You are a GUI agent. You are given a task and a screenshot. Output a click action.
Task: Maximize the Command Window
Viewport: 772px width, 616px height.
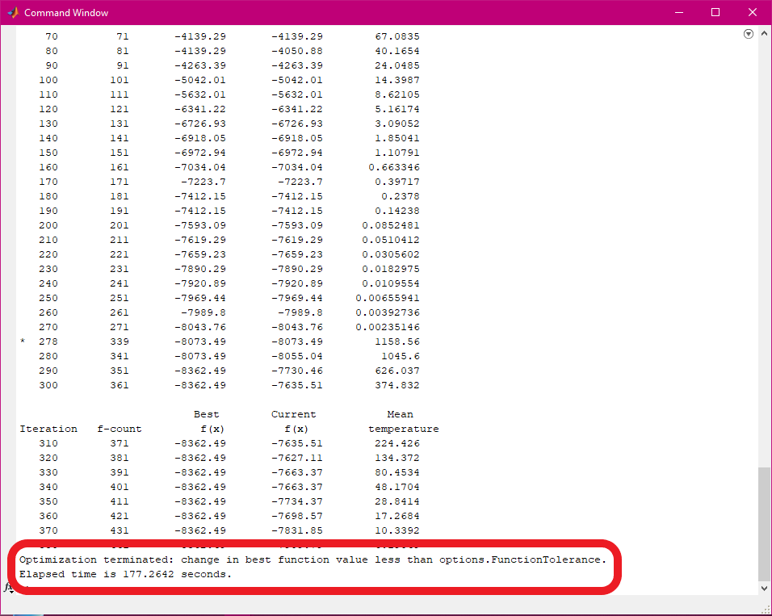pyautogui.click(x=715, y=12)
